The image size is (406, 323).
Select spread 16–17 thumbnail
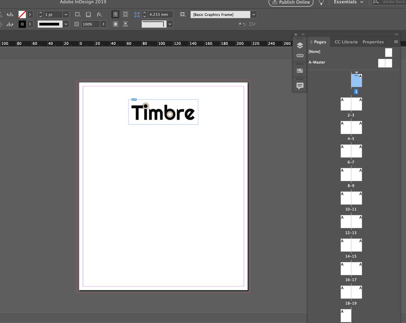pos(351,269)
